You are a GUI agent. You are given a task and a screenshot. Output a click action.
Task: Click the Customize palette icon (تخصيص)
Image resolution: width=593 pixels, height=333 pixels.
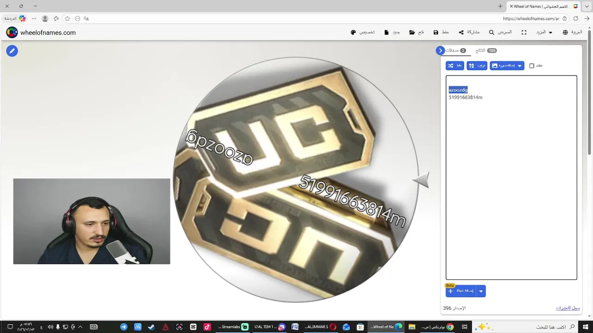coord(353,32)
